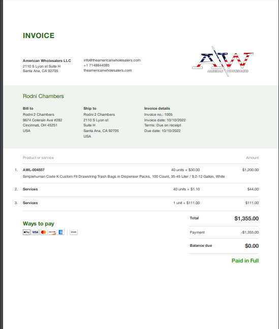Select shipping line 2110 S Lyon st
The height and width of the screenshot is (329, 279).
pyautogui.click(x=96, y=120)
